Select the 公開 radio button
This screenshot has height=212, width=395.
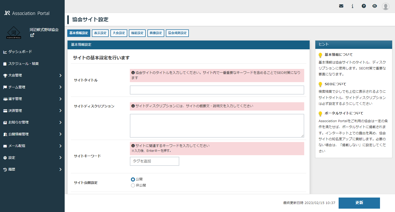[x=133, y=179]
